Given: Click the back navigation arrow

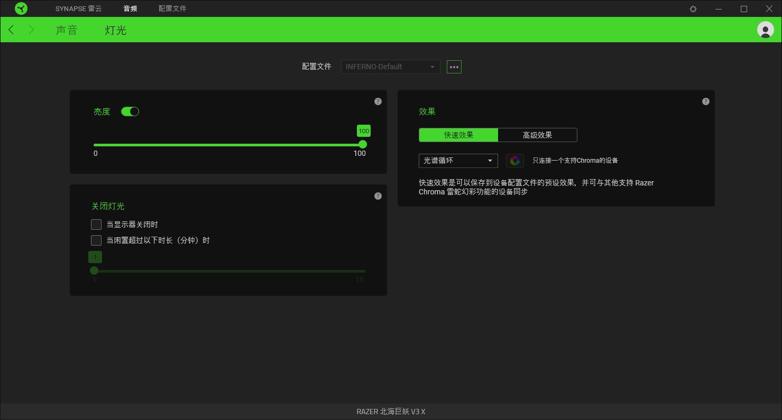Looking at the screenshot, I should coord(11,30).
